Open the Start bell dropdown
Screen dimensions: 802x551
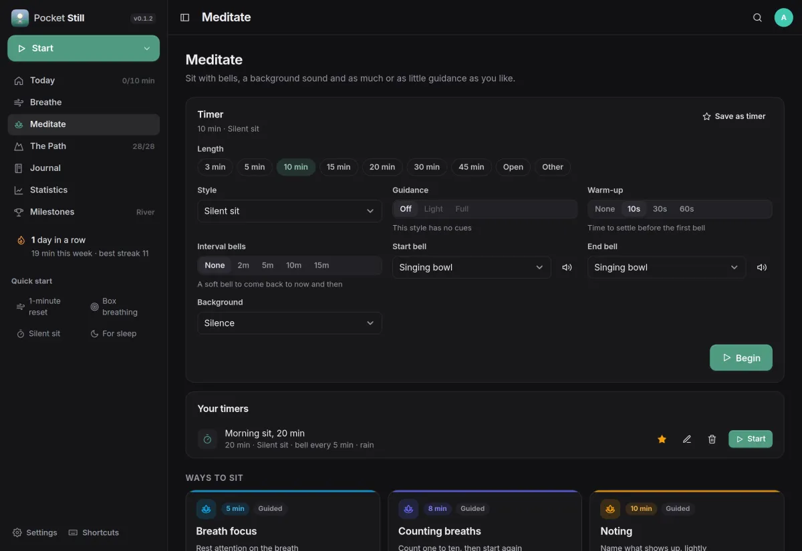472,267
